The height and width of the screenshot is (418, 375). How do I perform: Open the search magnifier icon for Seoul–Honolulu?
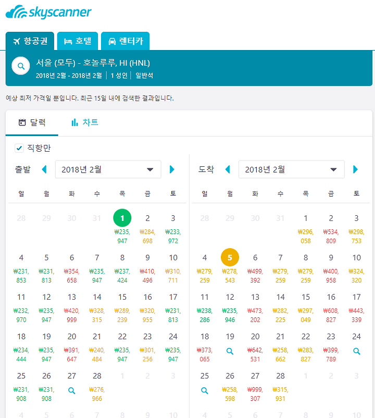pyautogui.click(x=21, y=66)
